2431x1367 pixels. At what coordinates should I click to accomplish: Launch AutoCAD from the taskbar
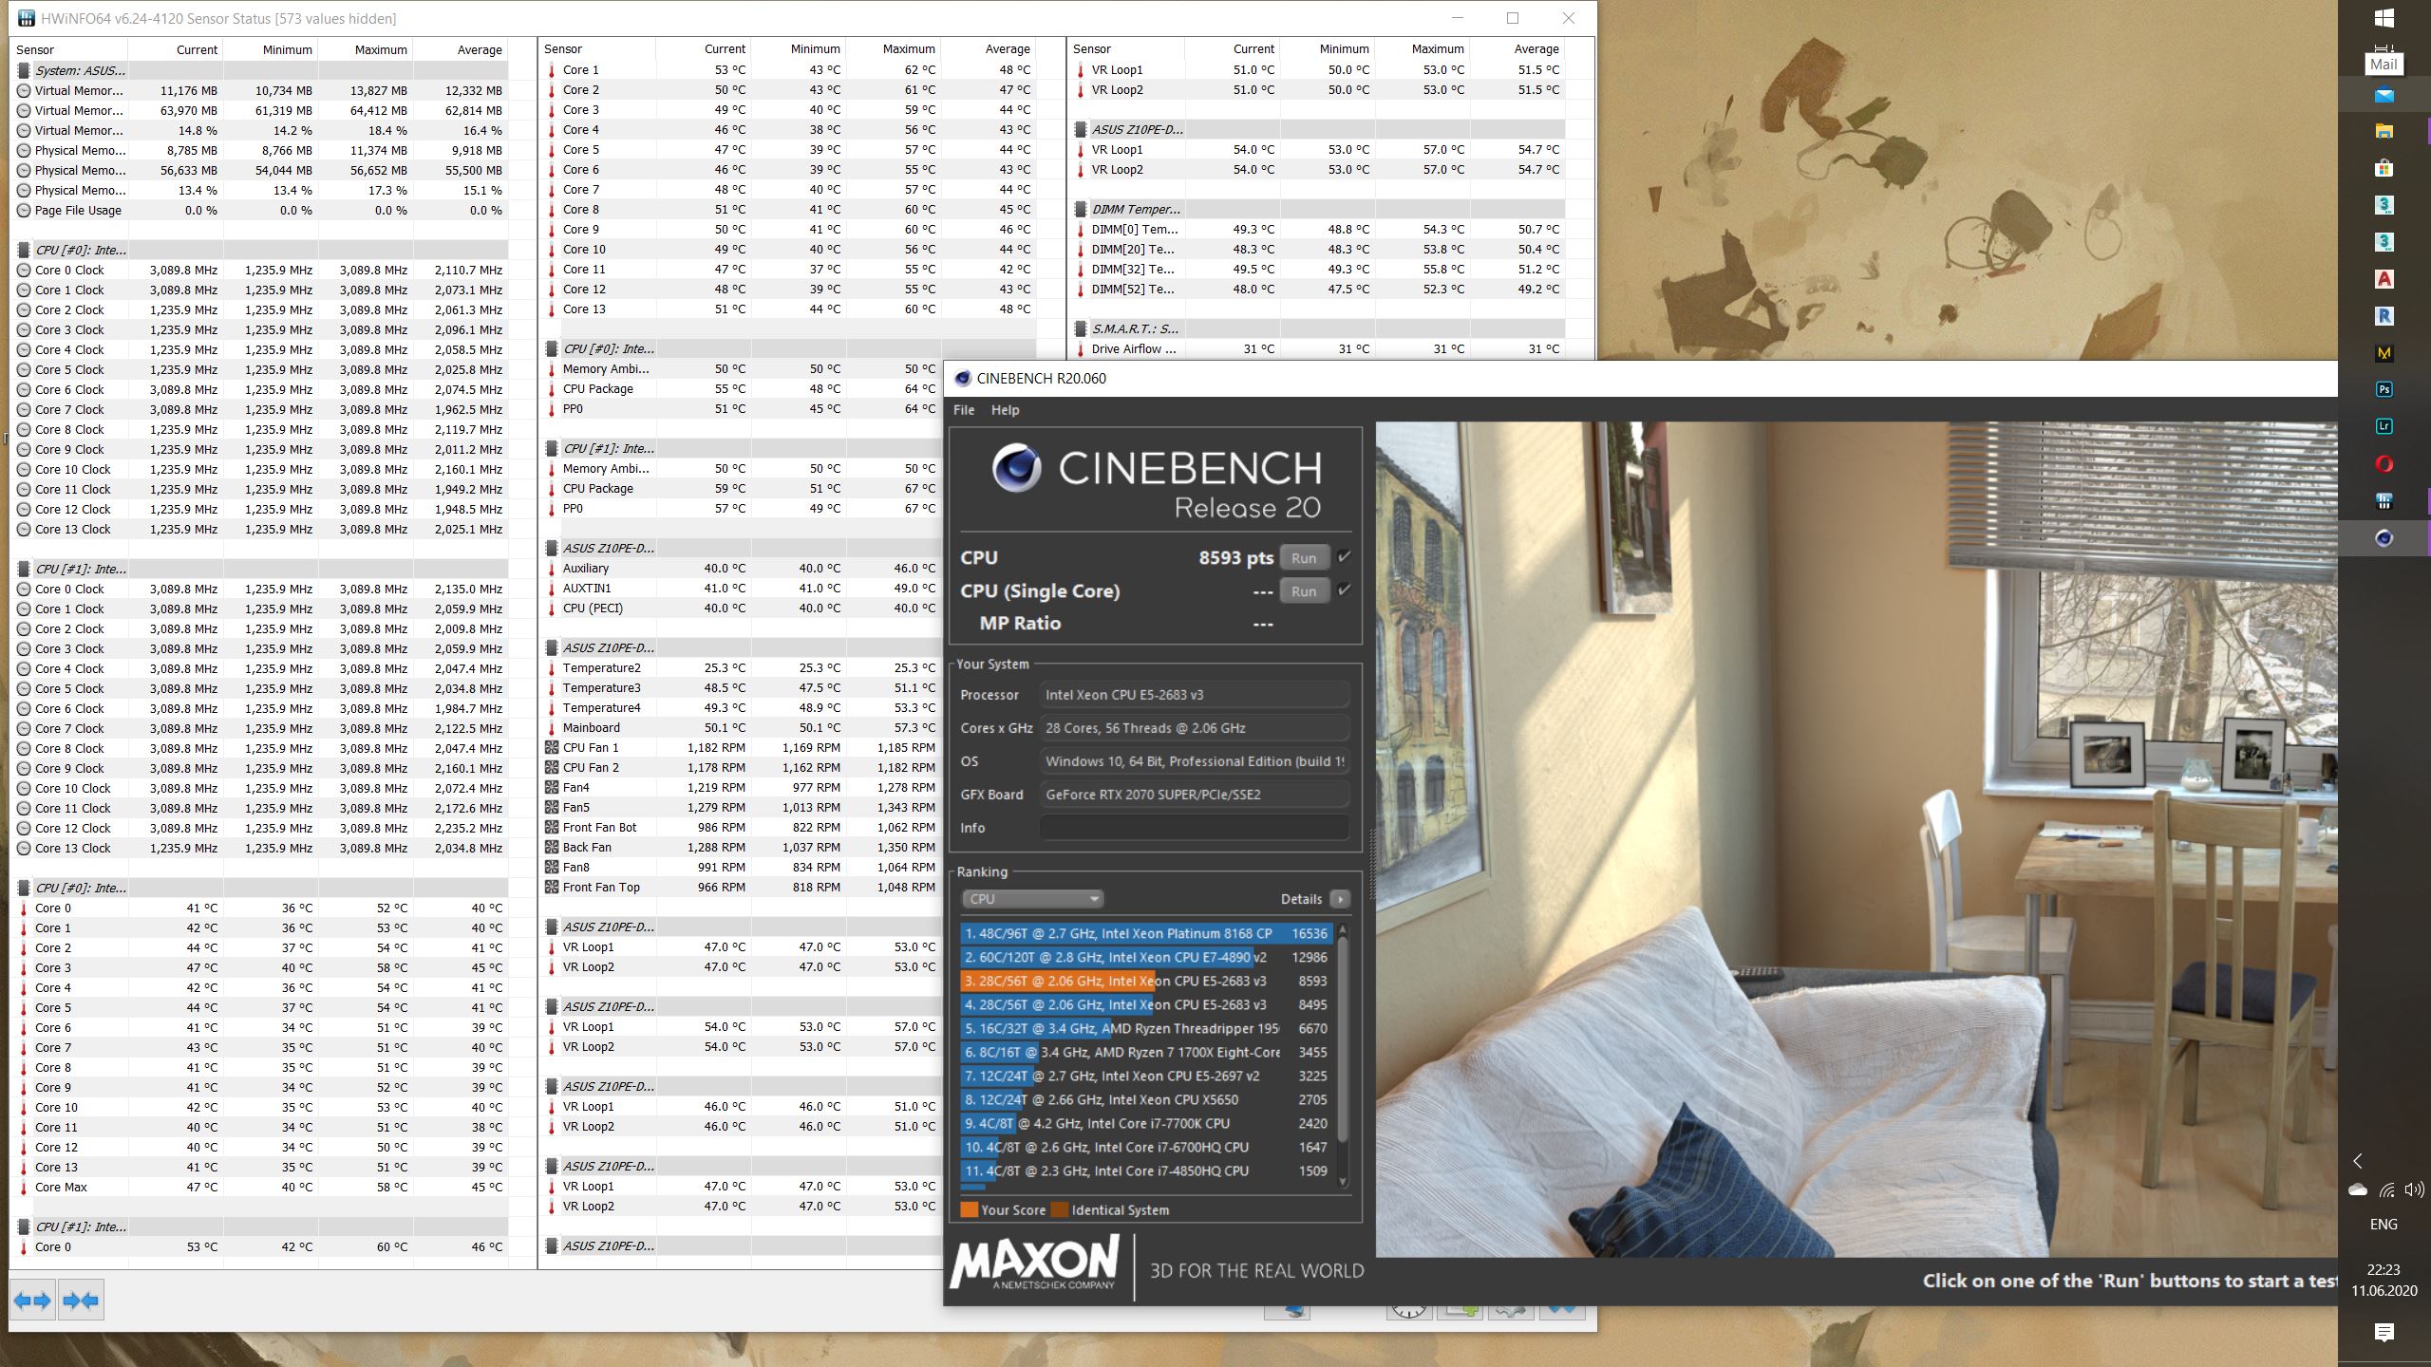point(2384,279)
